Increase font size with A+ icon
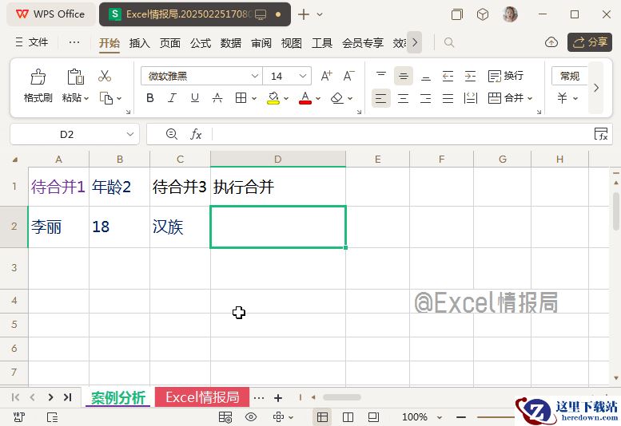The image size is (621, 426). coord(326,76)
